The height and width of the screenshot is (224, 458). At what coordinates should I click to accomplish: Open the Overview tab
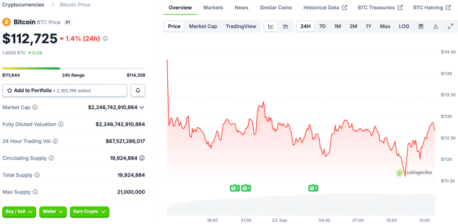180,8
